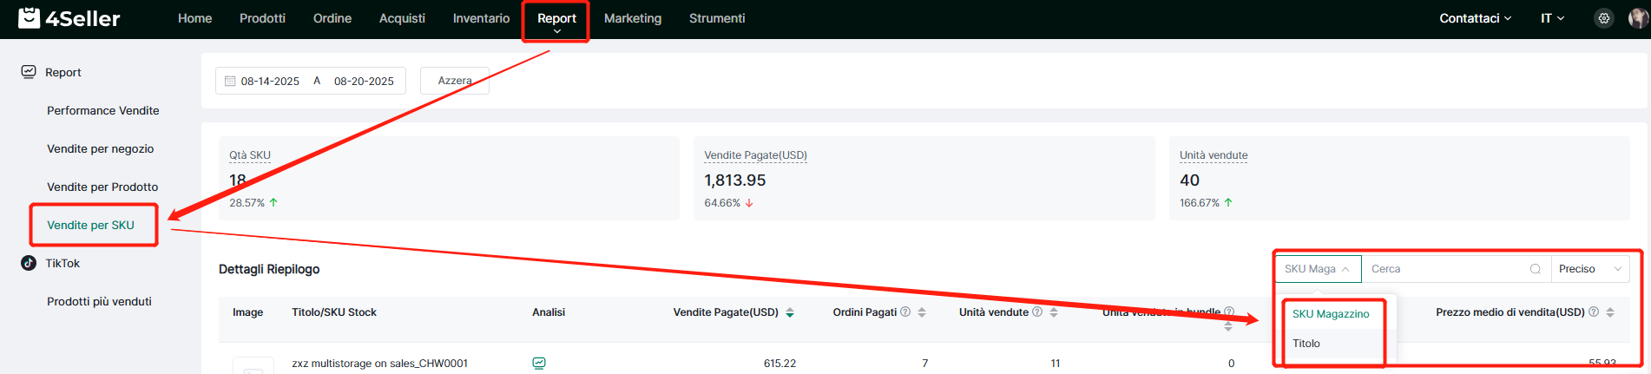1651x374 pixels.
Task: Open the IT language dropdown
Action: pos(1552,18)
